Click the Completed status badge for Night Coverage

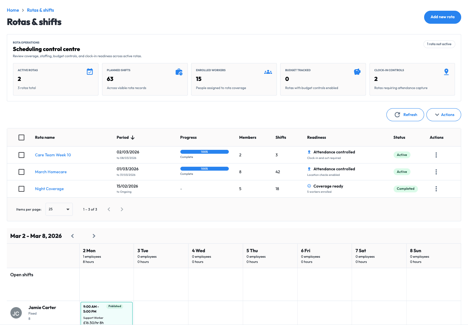pos(406,189)
